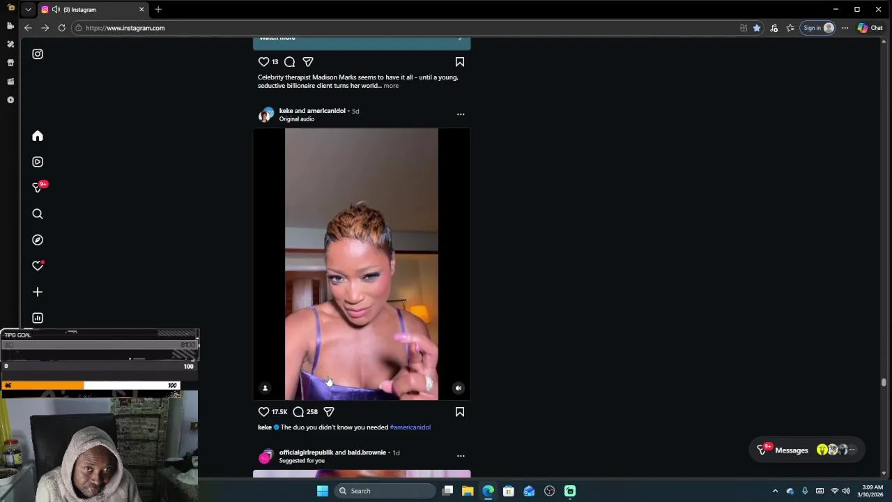Expand caption with 'more' link
The image size is (892, 502).
[391, 86]
